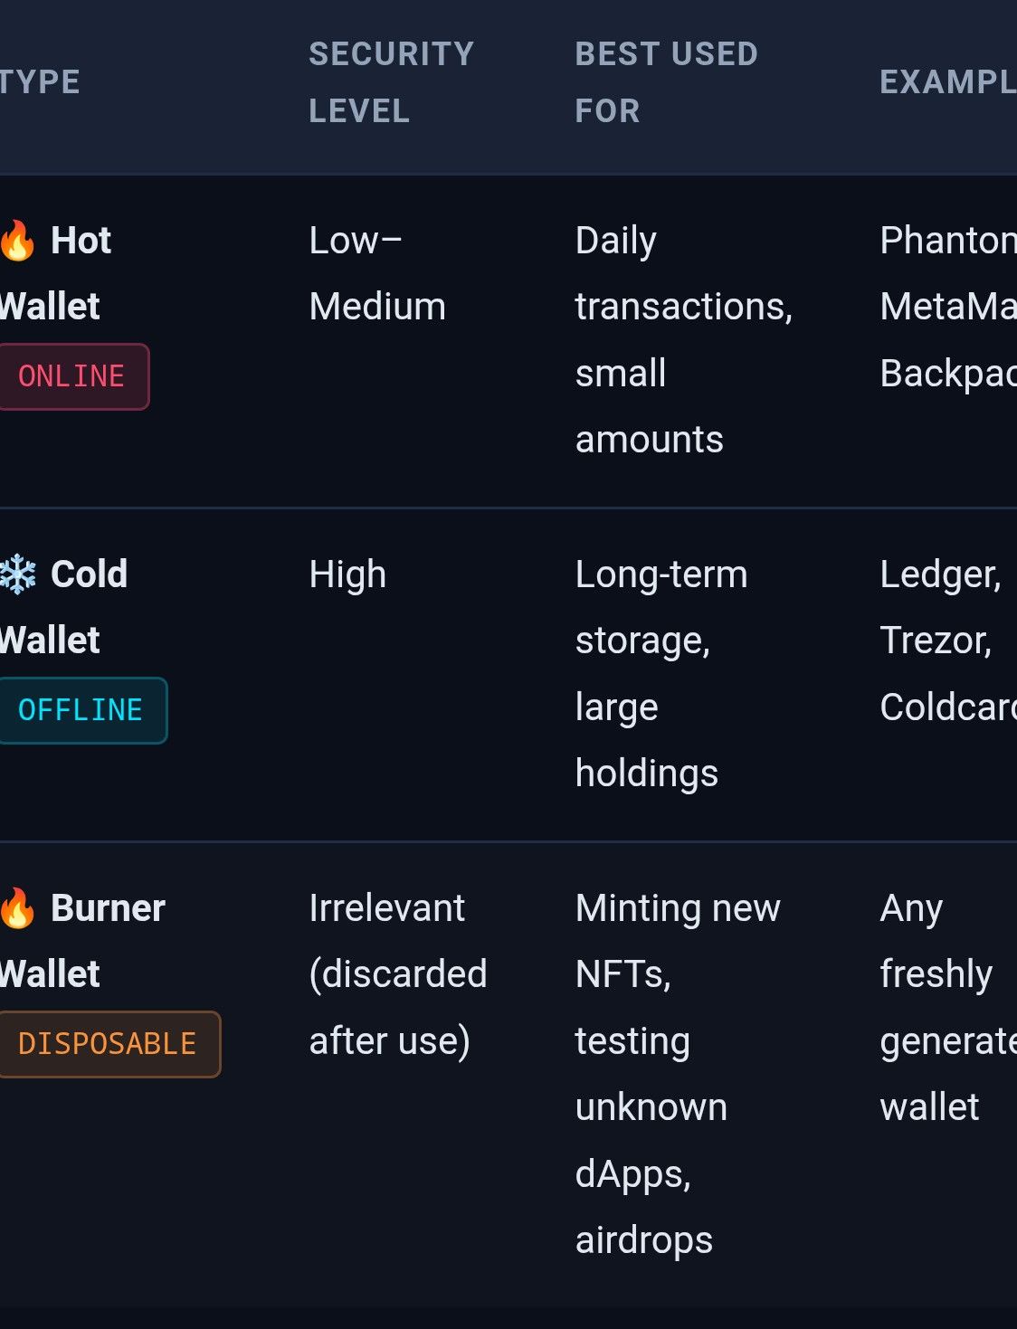Click the Irrelevant (discarded after use) cell
1017x1329 pixels.
(x=398, y=974)
